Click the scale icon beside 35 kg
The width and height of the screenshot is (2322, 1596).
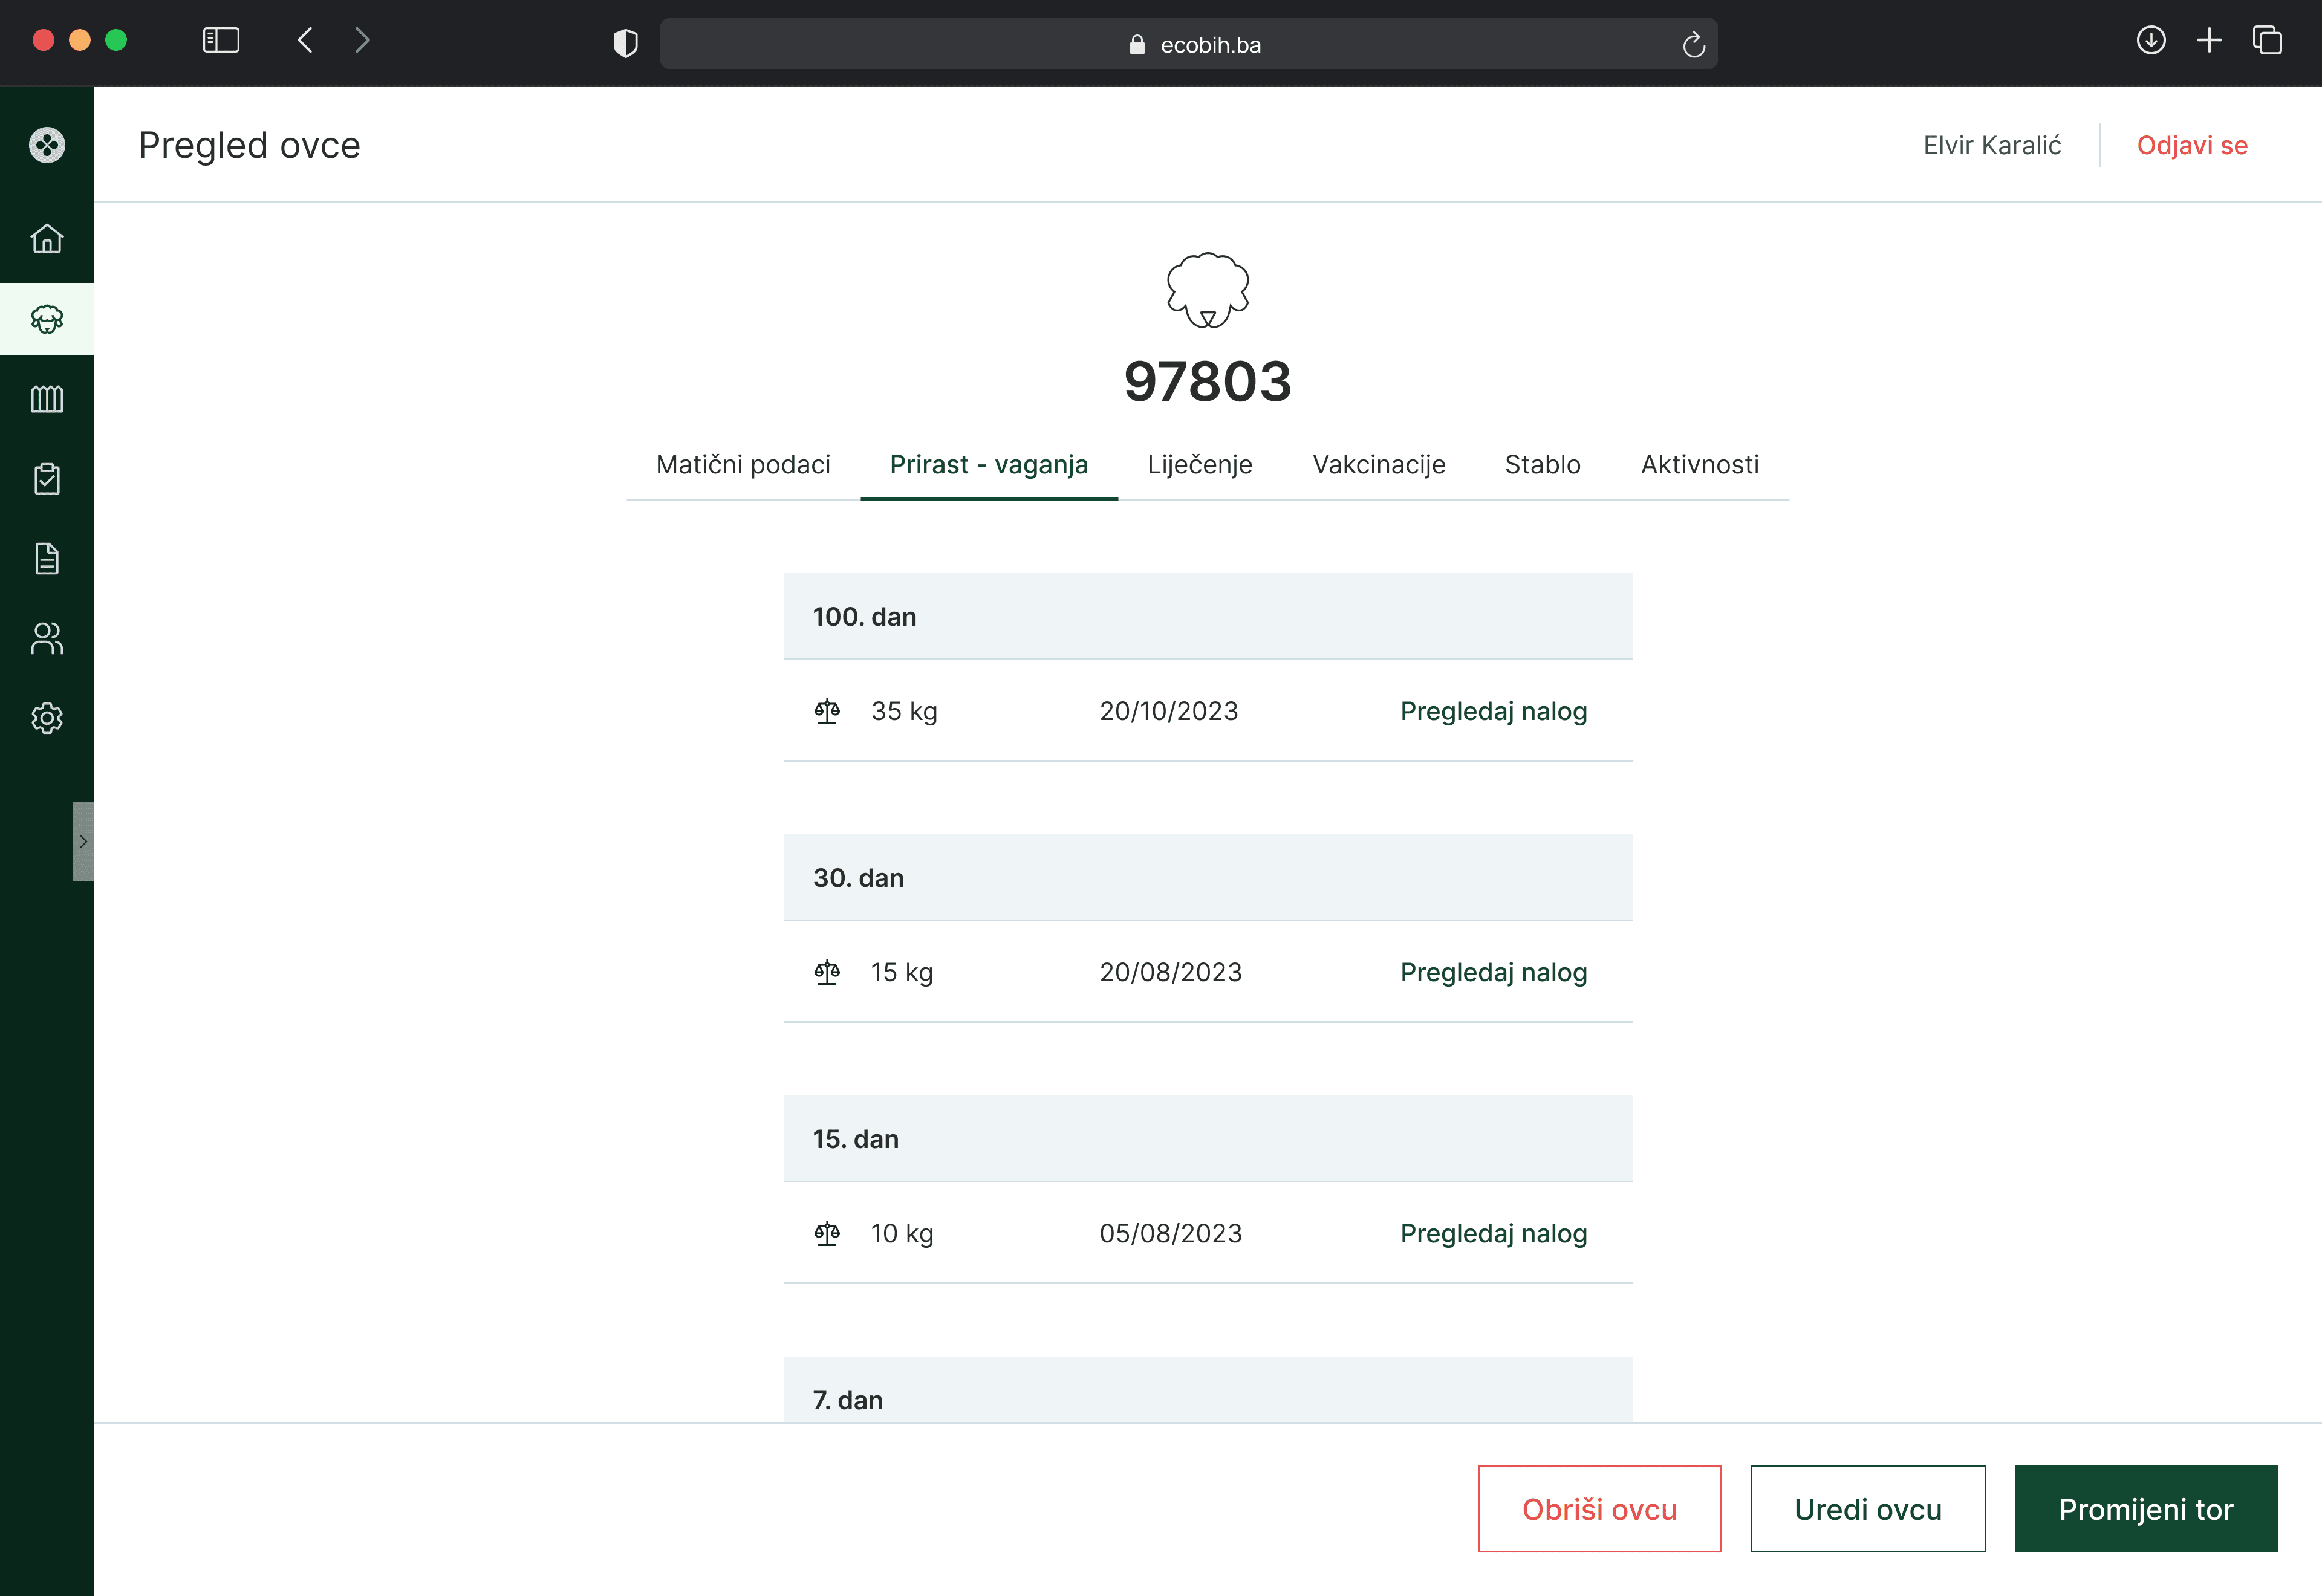[x=828, y=711]
